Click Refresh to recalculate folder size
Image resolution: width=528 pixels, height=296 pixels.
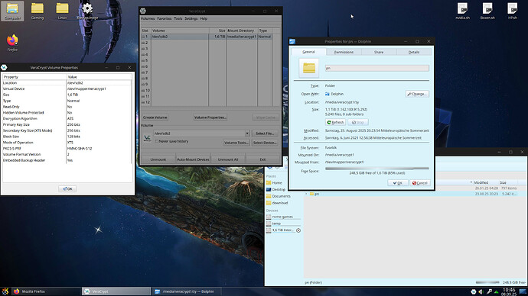(335, 123)
